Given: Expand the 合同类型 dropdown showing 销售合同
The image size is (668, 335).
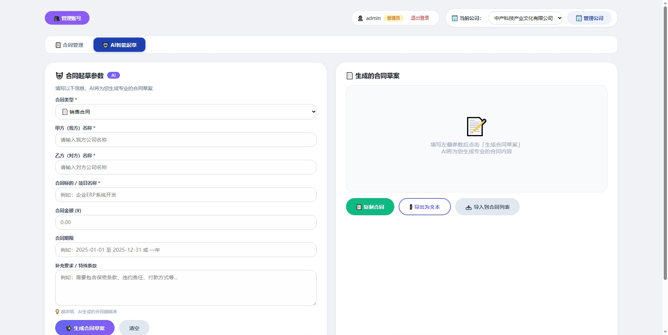Looking at the screenshot, I should click(186, 112).
